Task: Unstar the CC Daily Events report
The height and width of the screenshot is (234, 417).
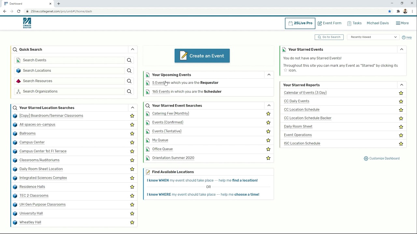Action: (401, 101)
